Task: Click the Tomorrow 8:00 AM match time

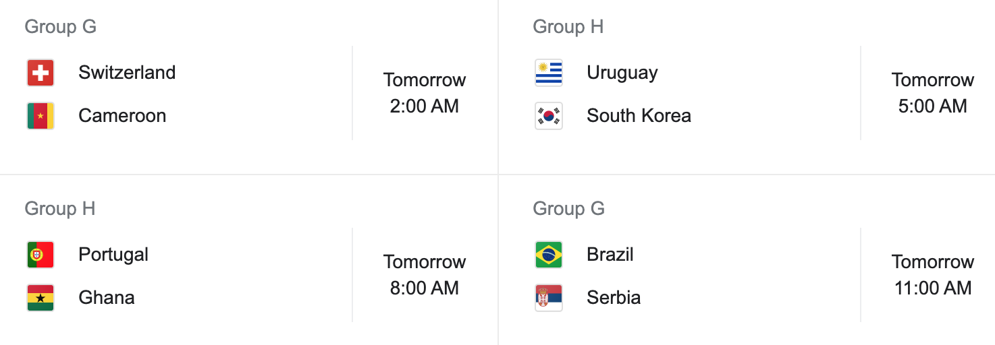Action: [425, 275]
